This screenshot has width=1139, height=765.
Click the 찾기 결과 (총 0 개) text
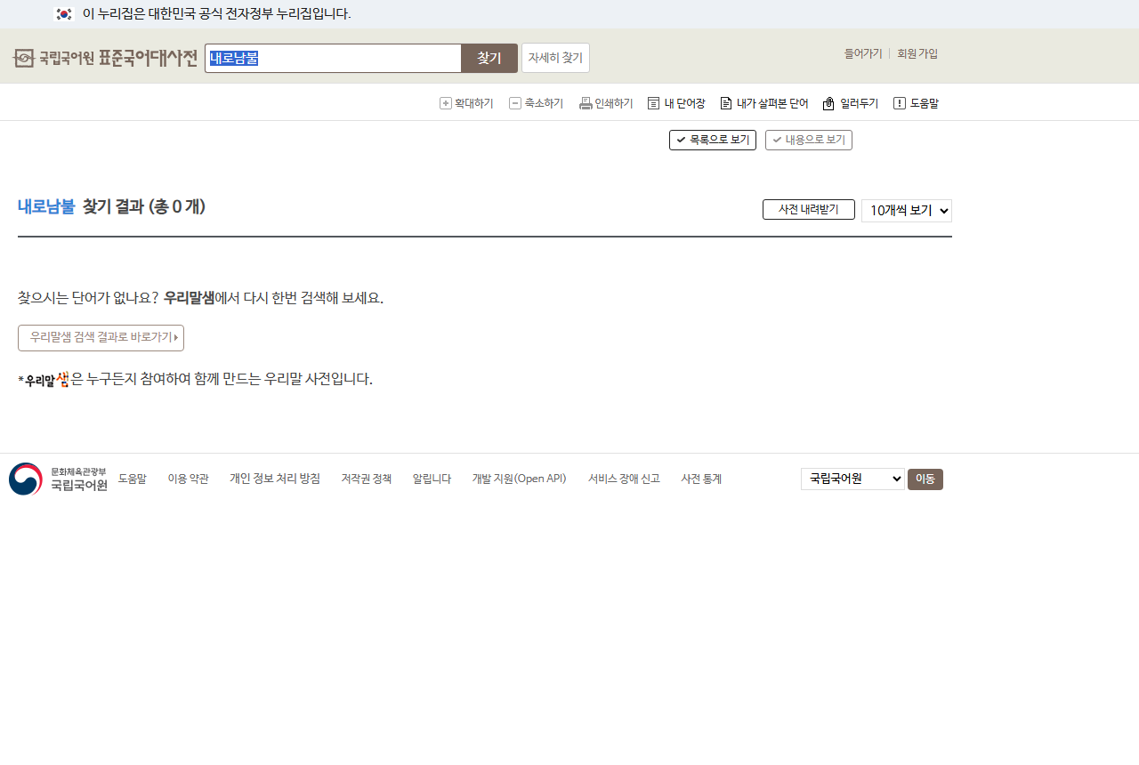click(x=144, y=206)
